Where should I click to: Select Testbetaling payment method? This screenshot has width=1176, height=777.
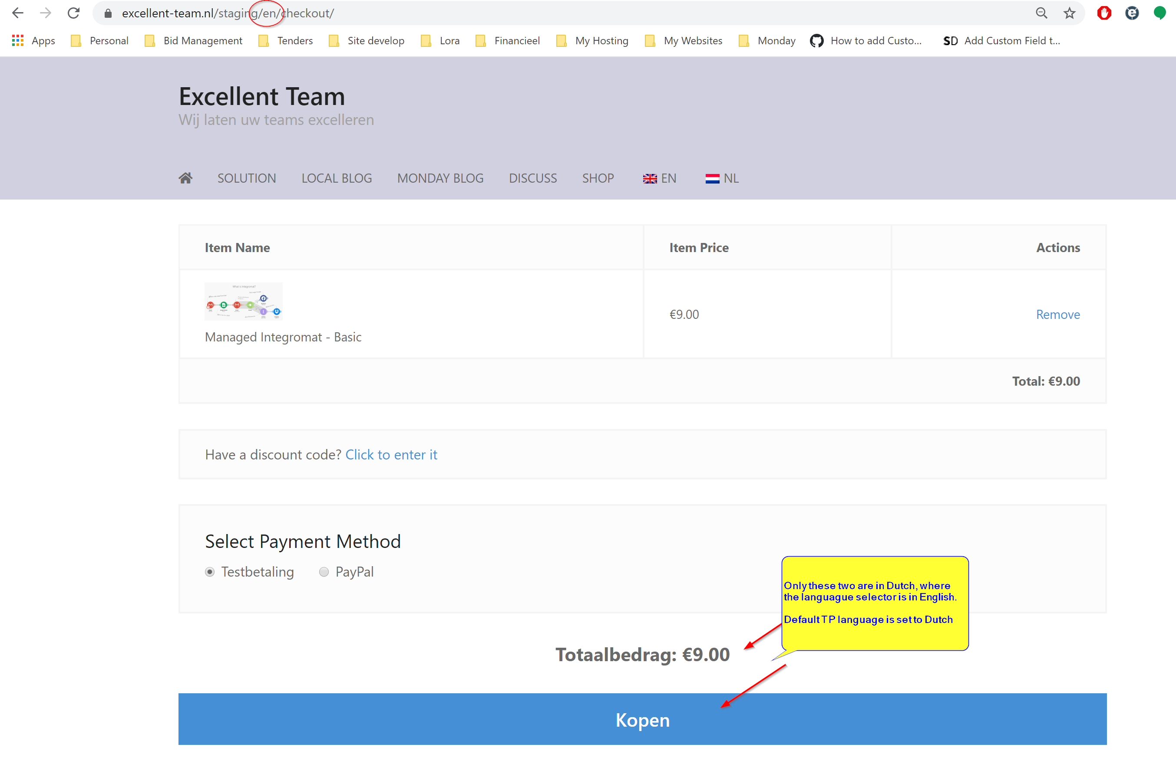click(210, 572)
